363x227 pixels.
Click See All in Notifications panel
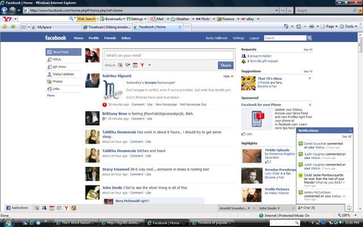[347, 136]
